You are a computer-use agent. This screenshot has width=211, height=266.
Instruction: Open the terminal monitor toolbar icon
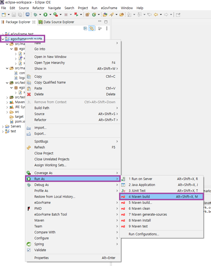[x=27, y=15]
